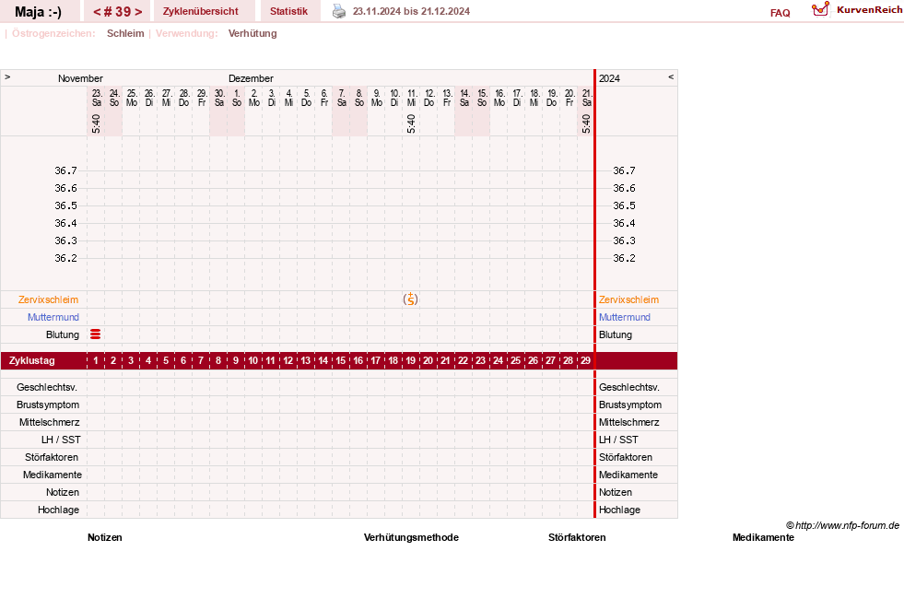Click the orange cervical mucus S symbol on day 19

(410, 299)
